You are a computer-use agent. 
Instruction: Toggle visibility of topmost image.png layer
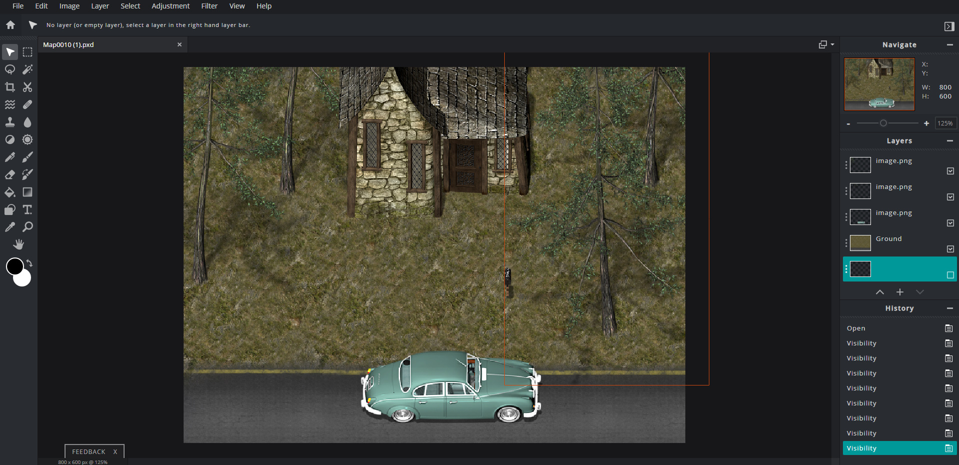point(950,171)
